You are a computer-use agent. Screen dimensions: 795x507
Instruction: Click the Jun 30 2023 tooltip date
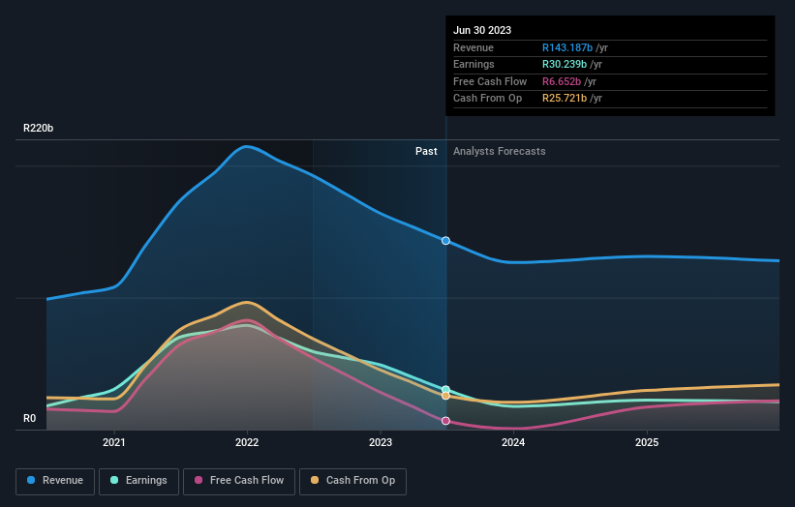click(x=482, y=30)
